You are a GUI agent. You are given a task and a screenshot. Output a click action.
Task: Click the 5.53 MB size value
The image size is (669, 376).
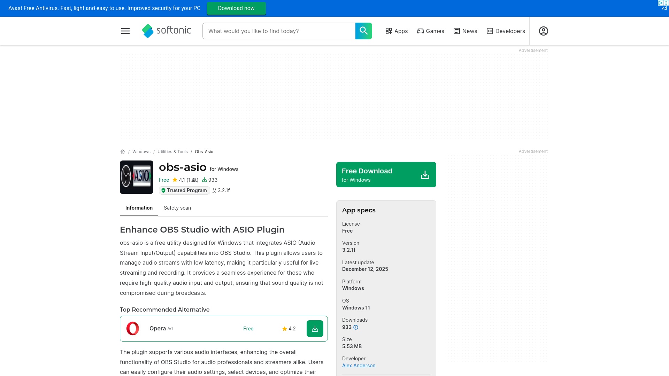pos(352,346)
